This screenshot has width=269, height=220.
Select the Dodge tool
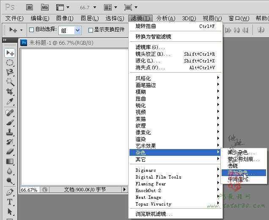pos(10,180)
